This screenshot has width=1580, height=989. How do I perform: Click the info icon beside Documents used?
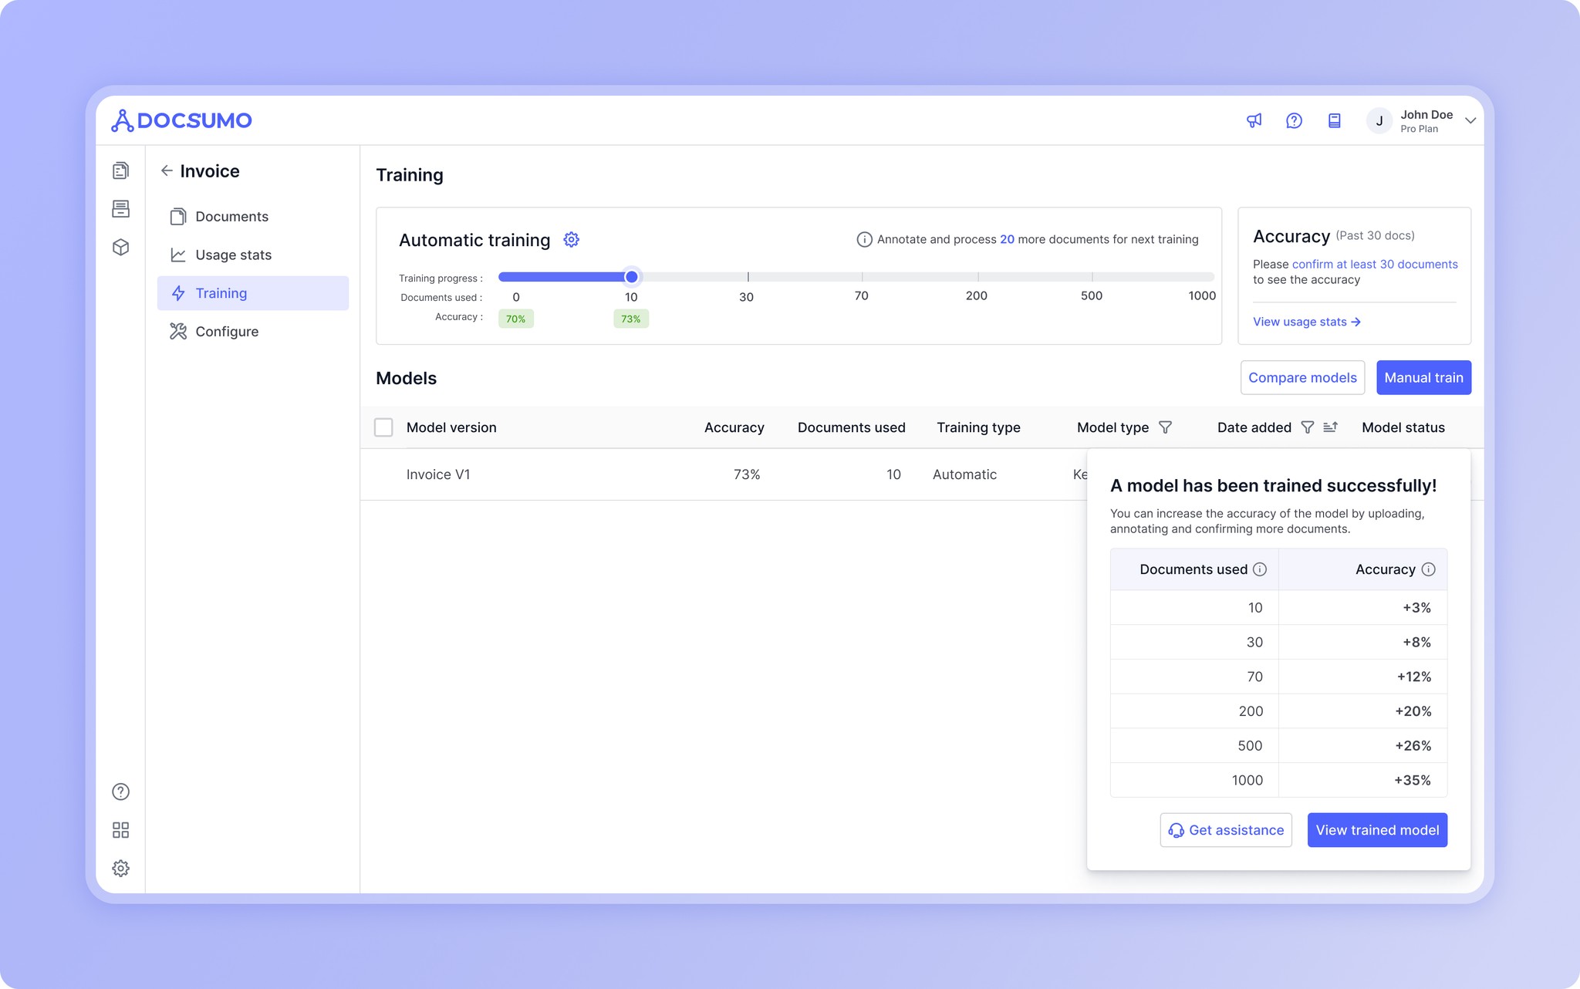coord(1260,569)
